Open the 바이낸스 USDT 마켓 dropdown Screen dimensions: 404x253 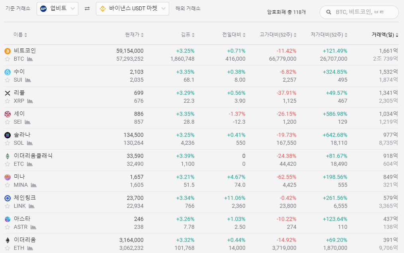(132, 9)
